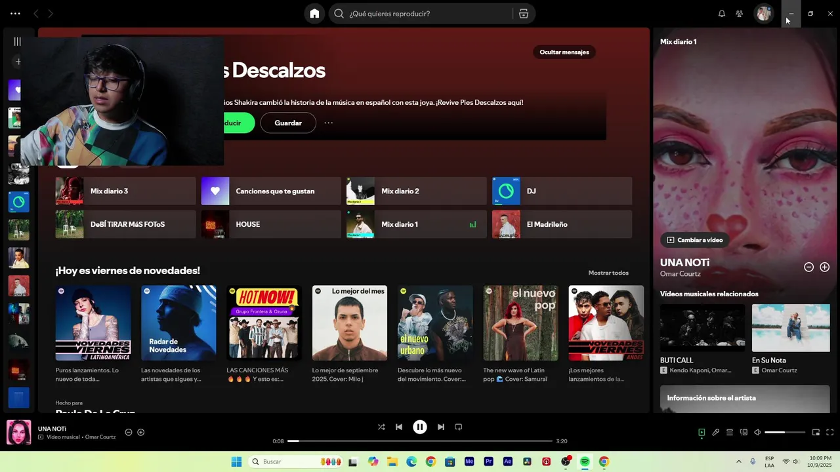This screenshot has width=840, height=472.
Task: Click Mix diario 1 panel header
Action: coord(678,41)
